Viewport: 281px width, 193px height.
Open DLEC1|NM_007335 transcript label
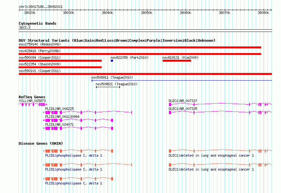(x=183, y=109)
